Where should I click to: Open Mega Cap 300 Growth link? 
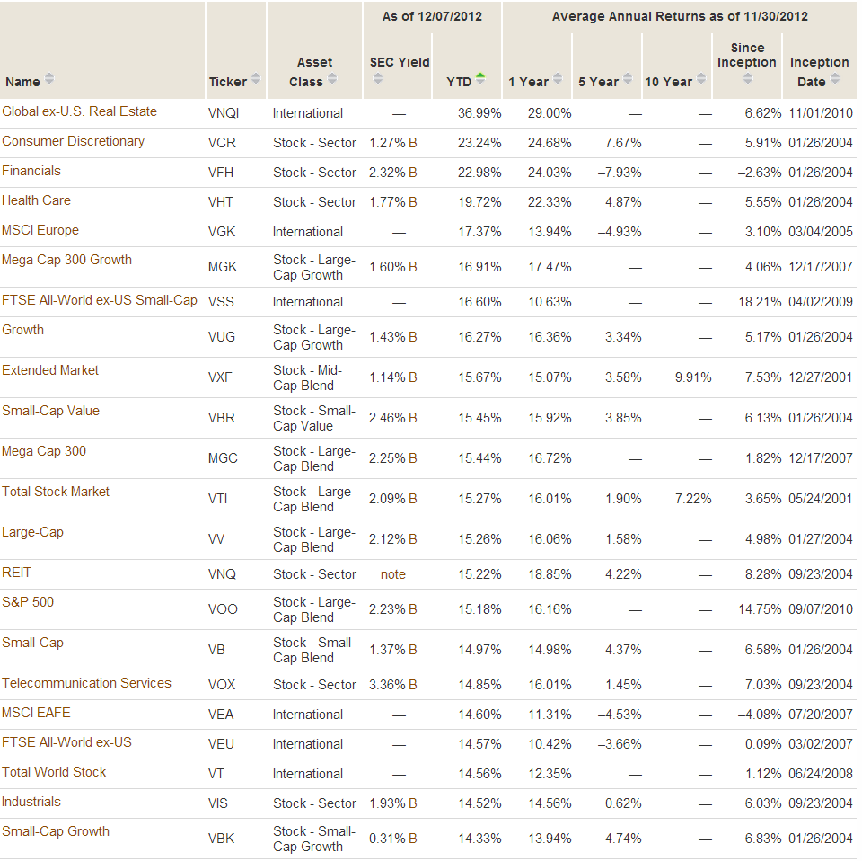click(67, 260)
